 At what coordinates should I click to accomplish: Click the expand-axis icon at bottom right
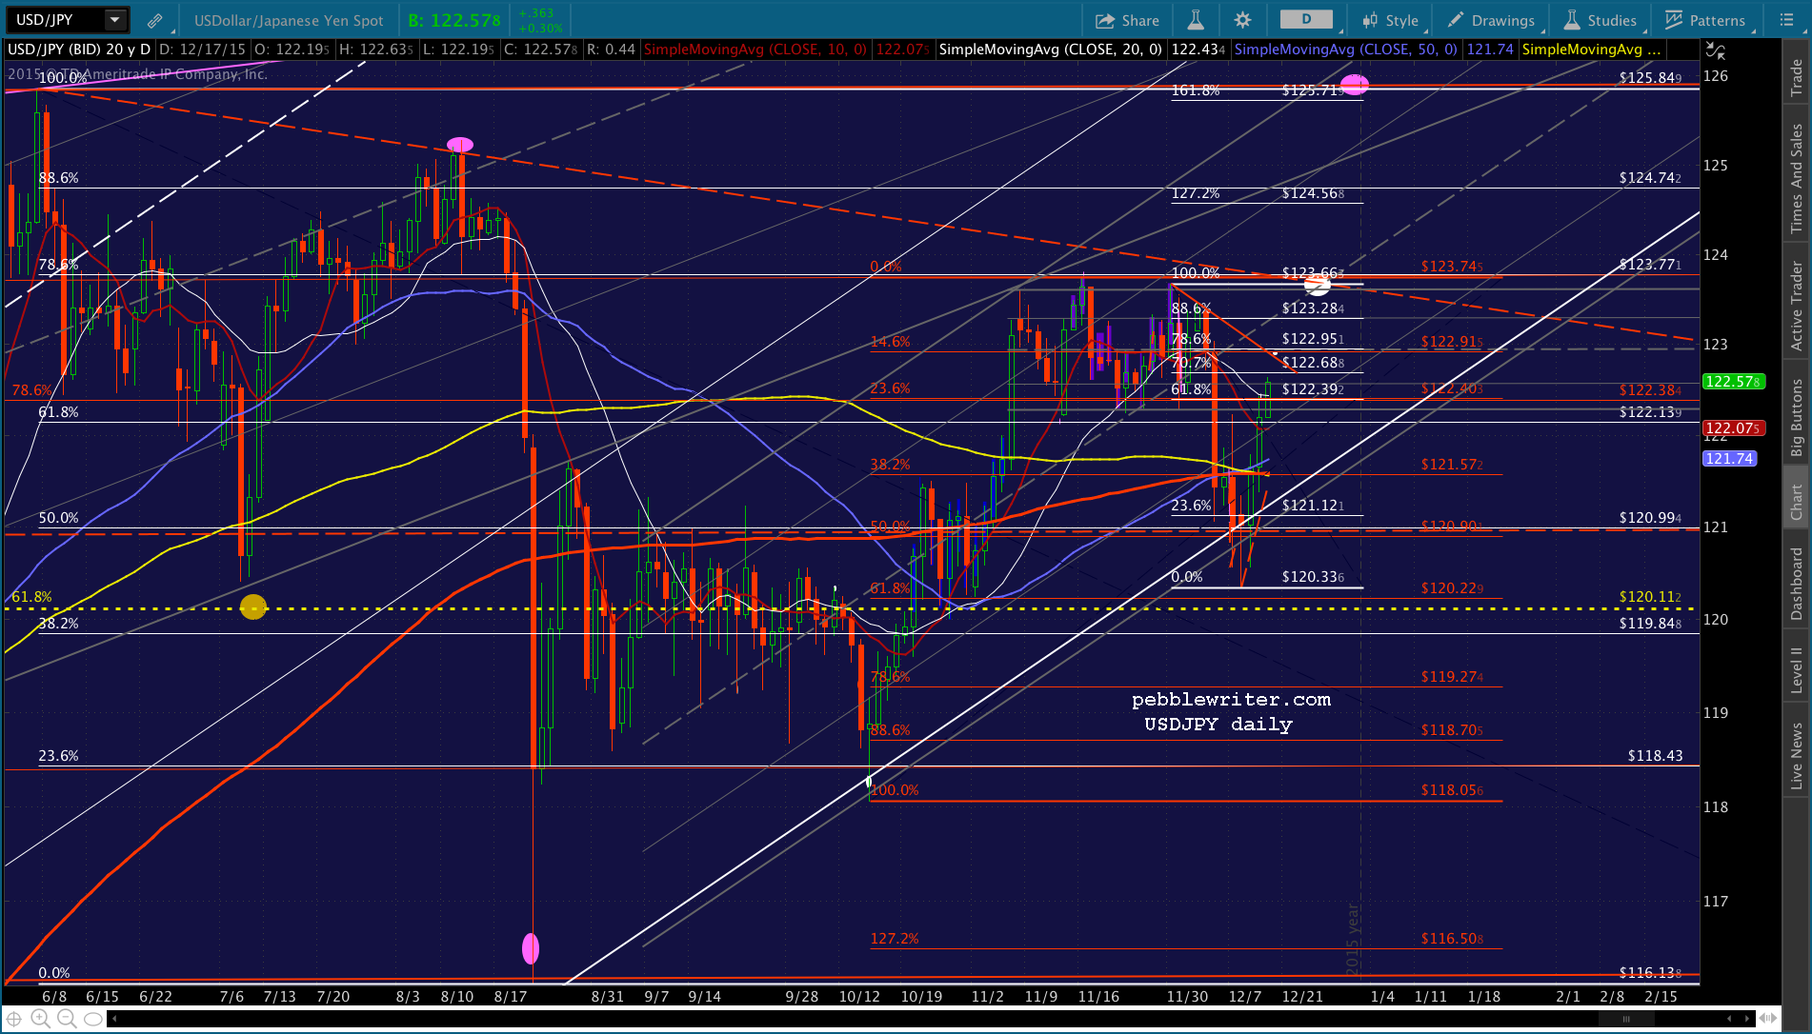[x=1769, y=1019]
